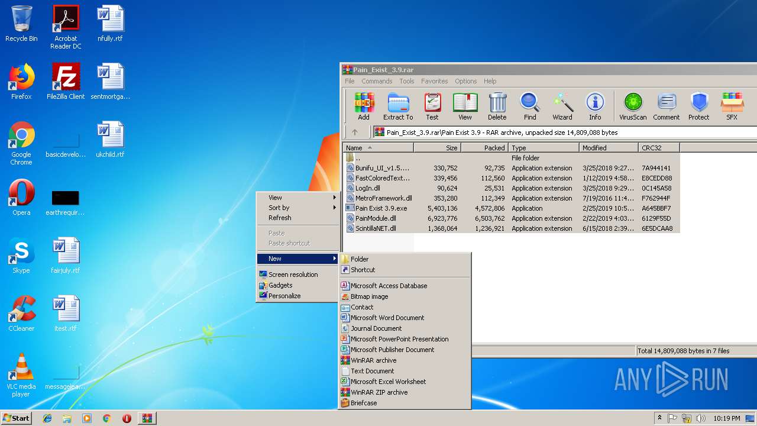Create new Bitmap image
The width and height of the screenshot is (757, 426).
pyautogui.click(x=405, y=296)
